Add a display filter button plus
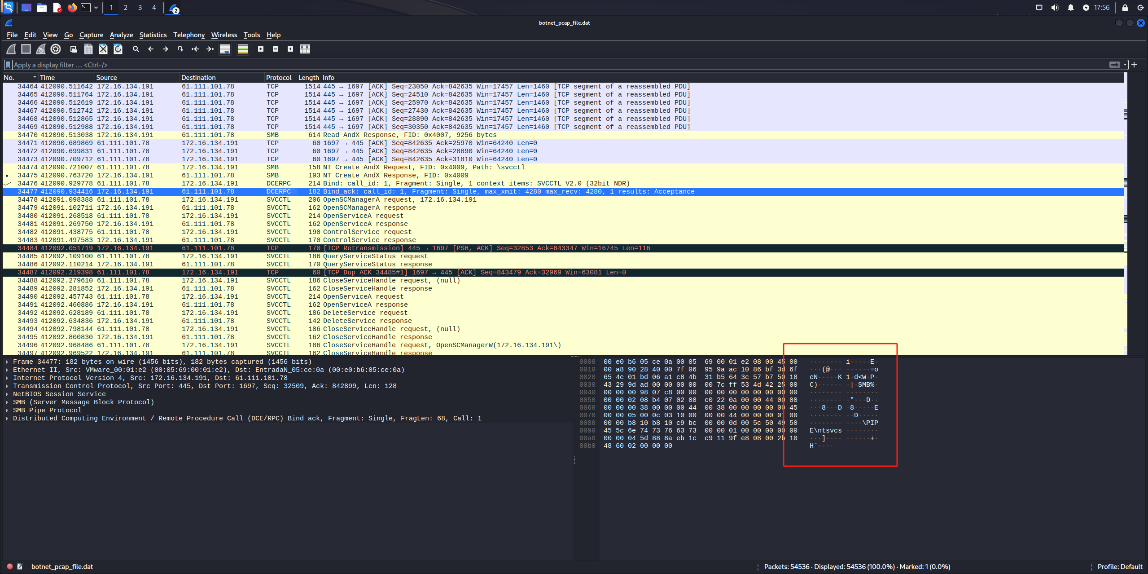 (1134, 65)
